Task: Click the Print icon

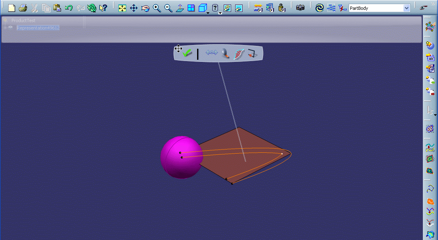Action: 23,8
